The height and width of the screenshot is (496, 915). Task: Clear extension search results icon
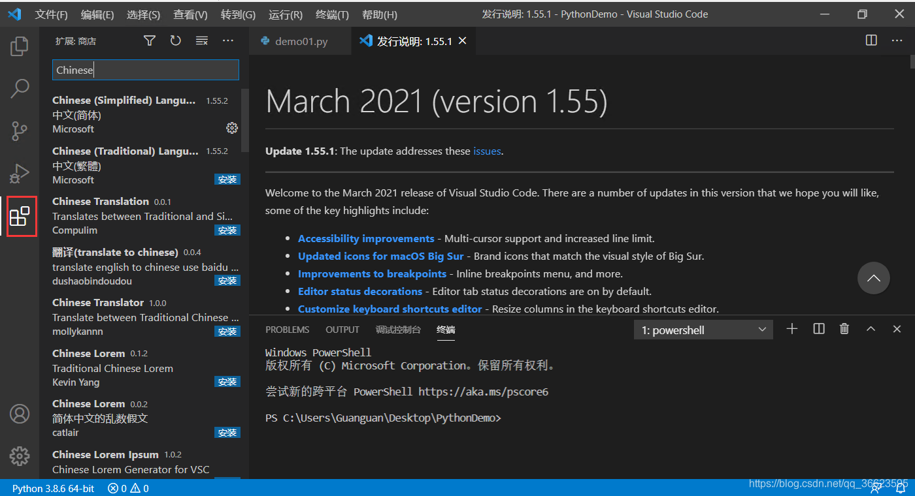tap(202, 41)
